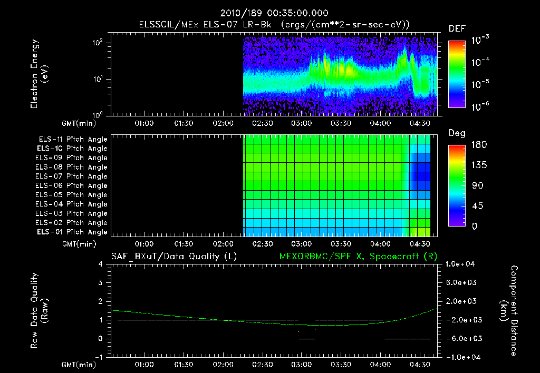Viewport: 540px width, 373px height.
Task: Click the 10^1 electron energy tick label
Action: pyautogui.click(x=98, y=80)
